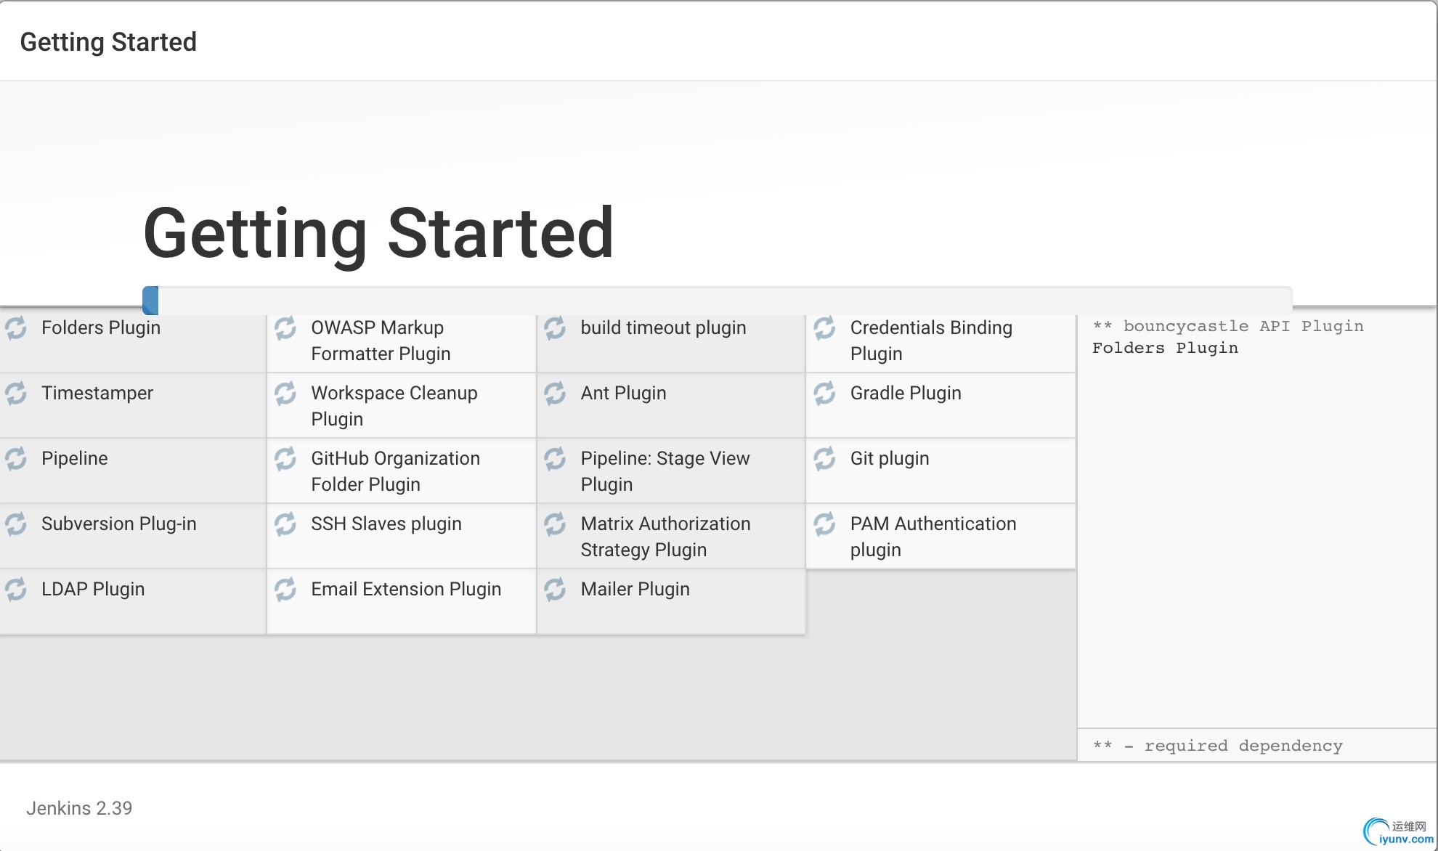Click the icon for Pipeline: Stage View Plugin

point(555,458)
